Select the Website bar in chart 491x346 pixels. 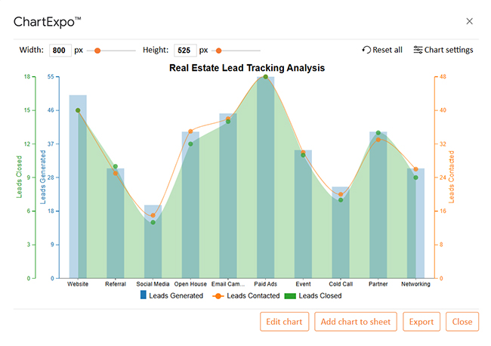pyautogui.click(x=78, y=189)
